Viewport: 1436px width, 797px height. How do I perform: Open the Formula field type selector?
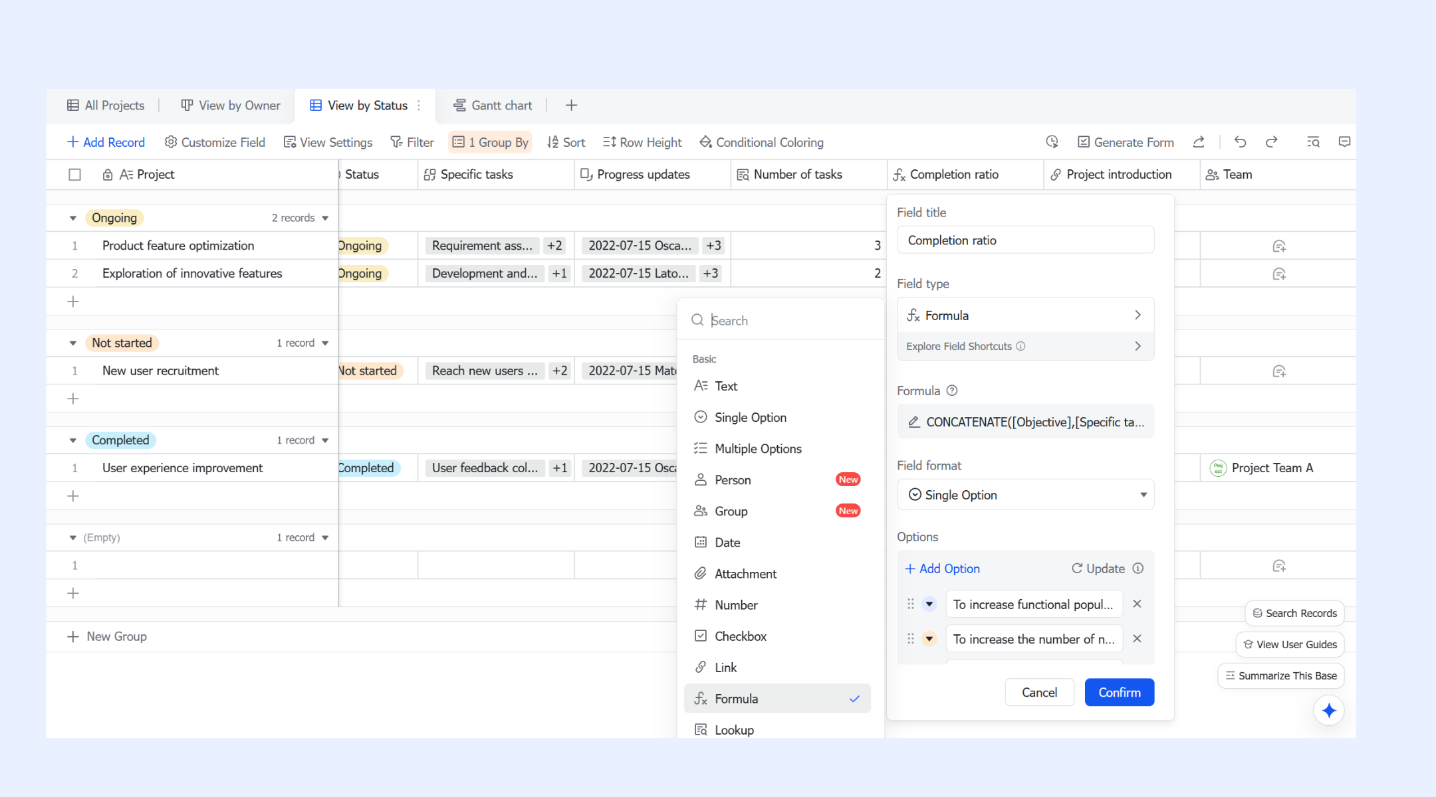[x=1025, y=315]
